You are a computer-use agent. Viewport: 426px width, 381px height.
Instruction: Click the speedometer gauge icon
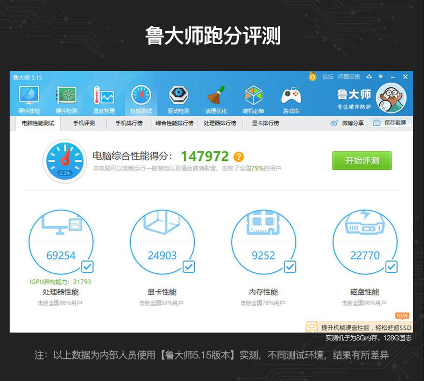[x=65, y=161]
